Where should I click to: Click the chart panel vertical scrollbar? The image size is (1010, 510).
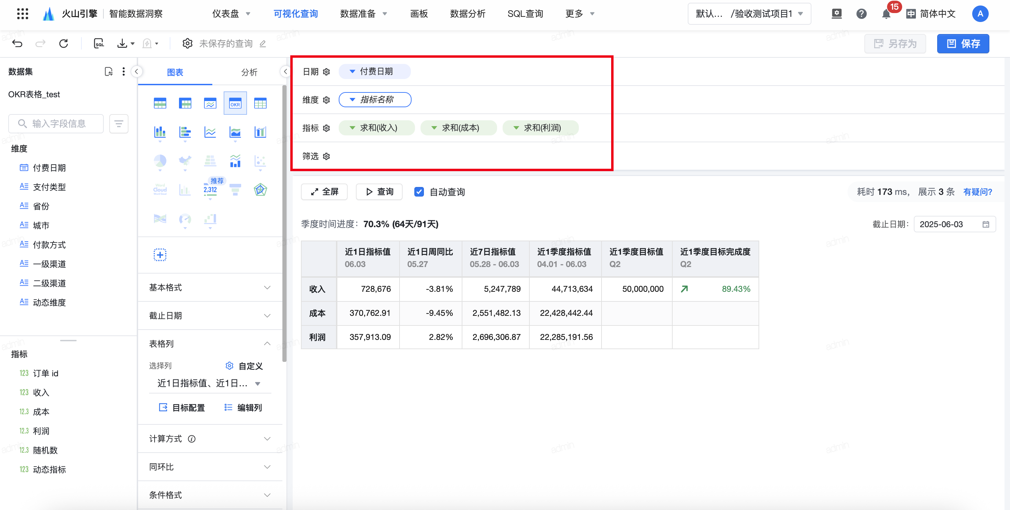pyautogui.click(x=285, y=224)
